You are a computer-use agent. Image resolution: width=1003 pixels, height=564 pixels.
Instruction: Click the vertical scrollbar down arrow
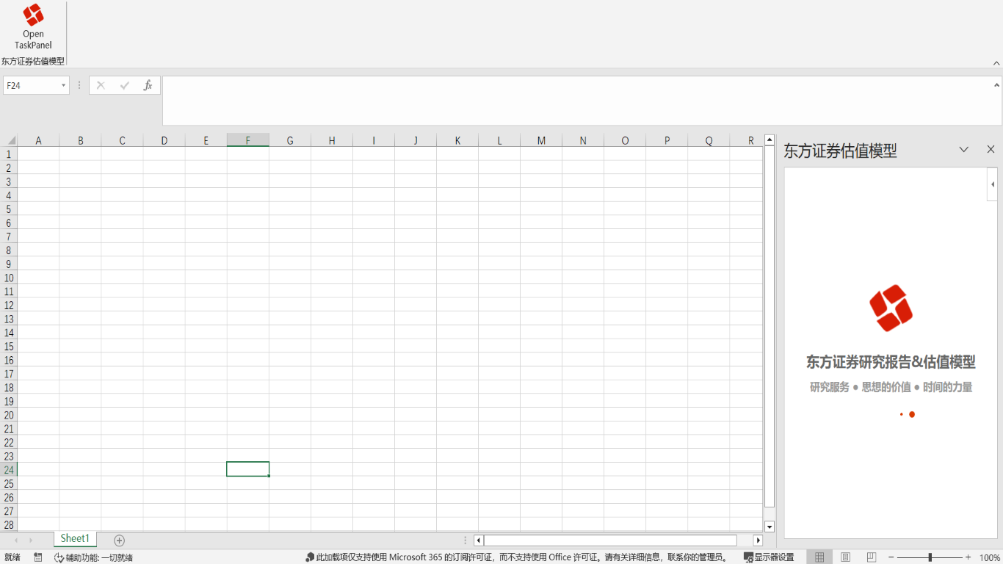tap(770, 527)
